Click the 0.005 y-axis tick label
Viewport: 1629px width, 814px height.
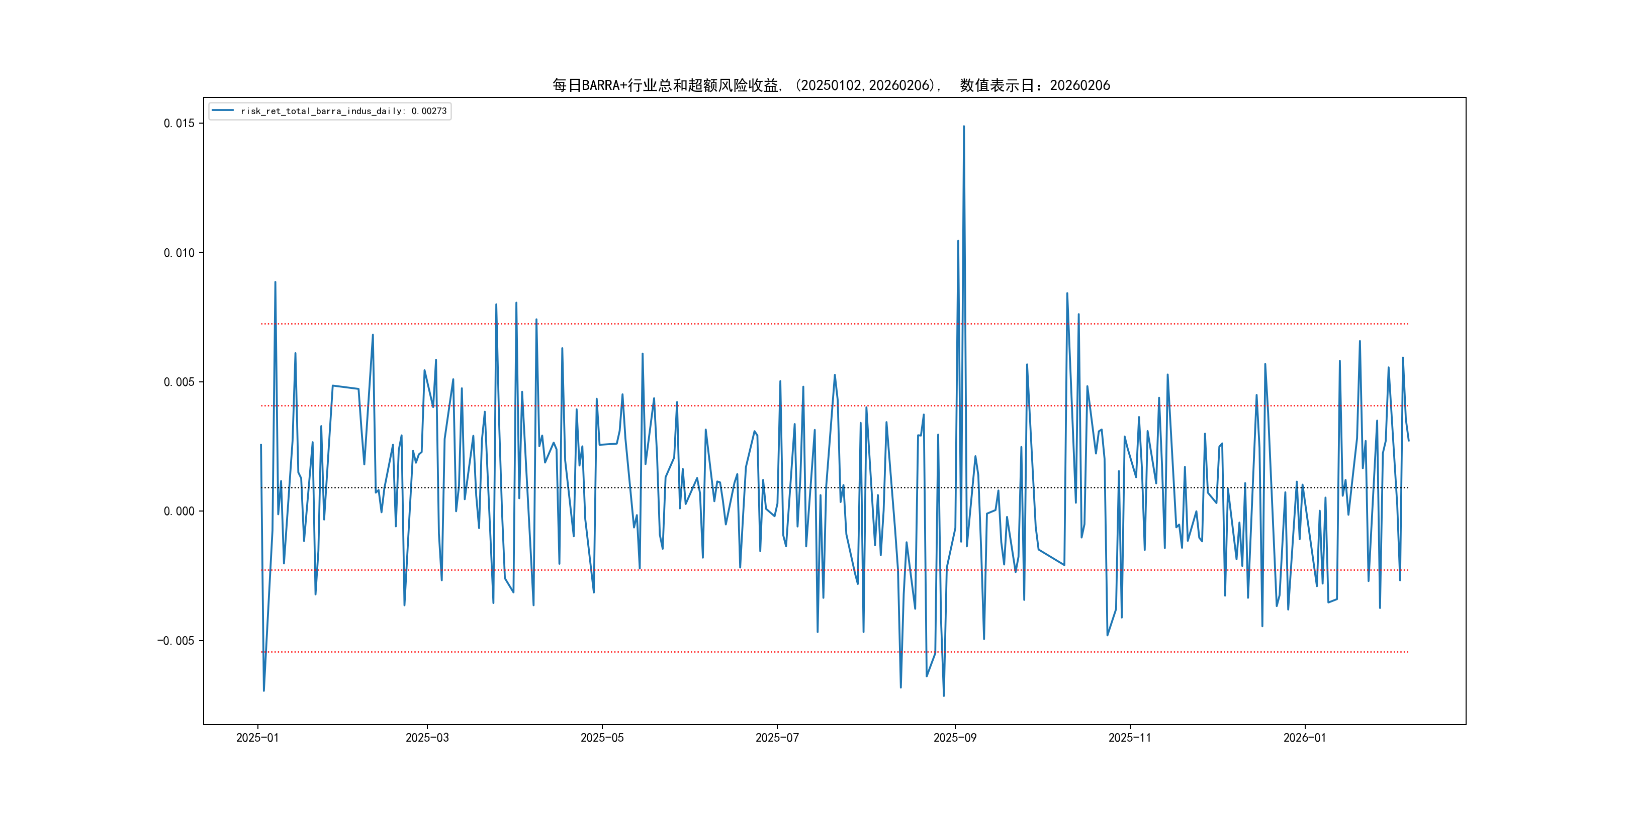[179, 382]
